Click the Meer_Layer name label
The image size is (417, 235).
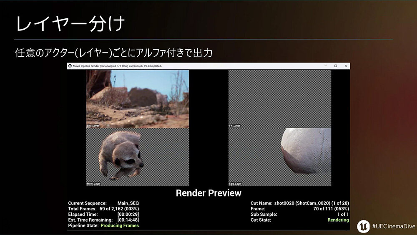click(93, 184)
